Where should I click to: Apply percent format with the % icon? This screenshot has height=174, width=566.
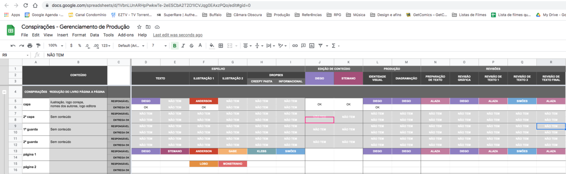[x=79, y=46]
